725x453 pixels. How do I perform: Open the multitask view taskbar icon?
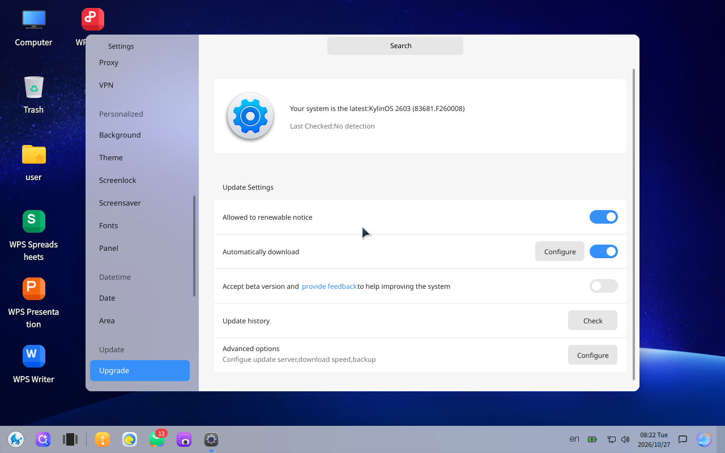pos(70,439)
